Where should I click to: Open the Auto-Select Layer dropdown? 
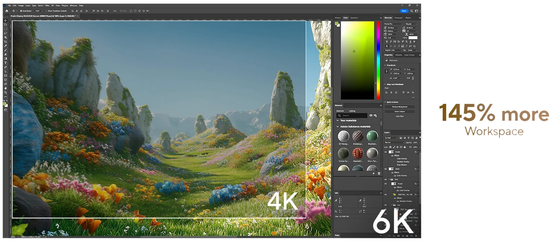pyautogui.click(x=38, y=10)
